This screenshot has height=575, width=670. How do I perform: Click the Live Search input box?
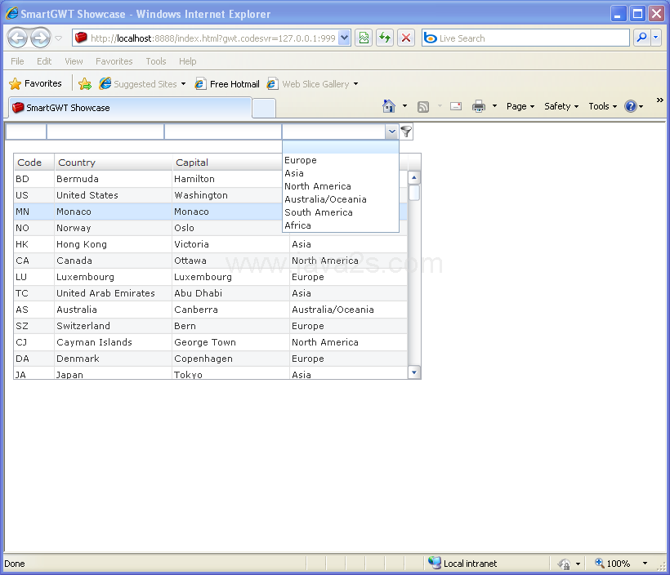[x=525, y=38]
